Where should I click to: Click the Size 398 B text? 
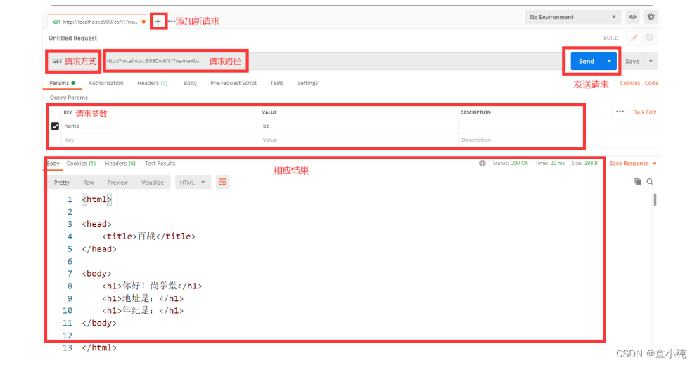(584, 164)
